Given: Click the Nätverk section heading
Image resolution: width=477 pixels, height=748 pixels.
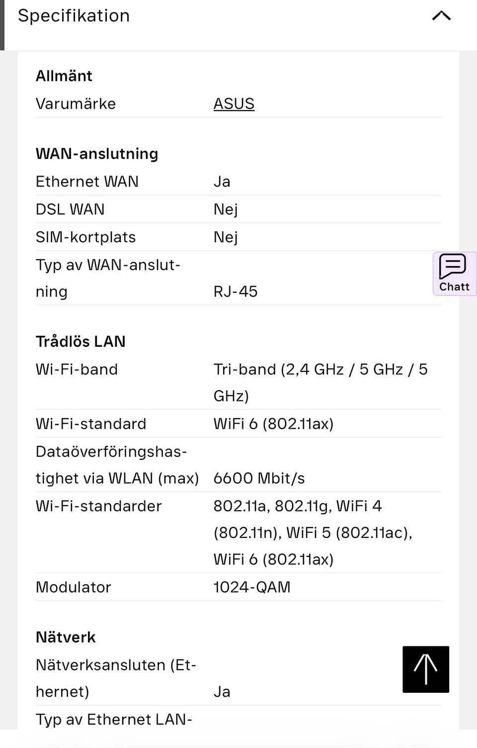Looking at the screenshot, I should (x=66, y=637).
